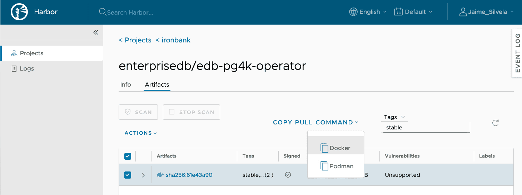This screenshot has width=522, height=195.
Task: Click the Harbor lighthouse logo
Action: [x=17, y=12]
